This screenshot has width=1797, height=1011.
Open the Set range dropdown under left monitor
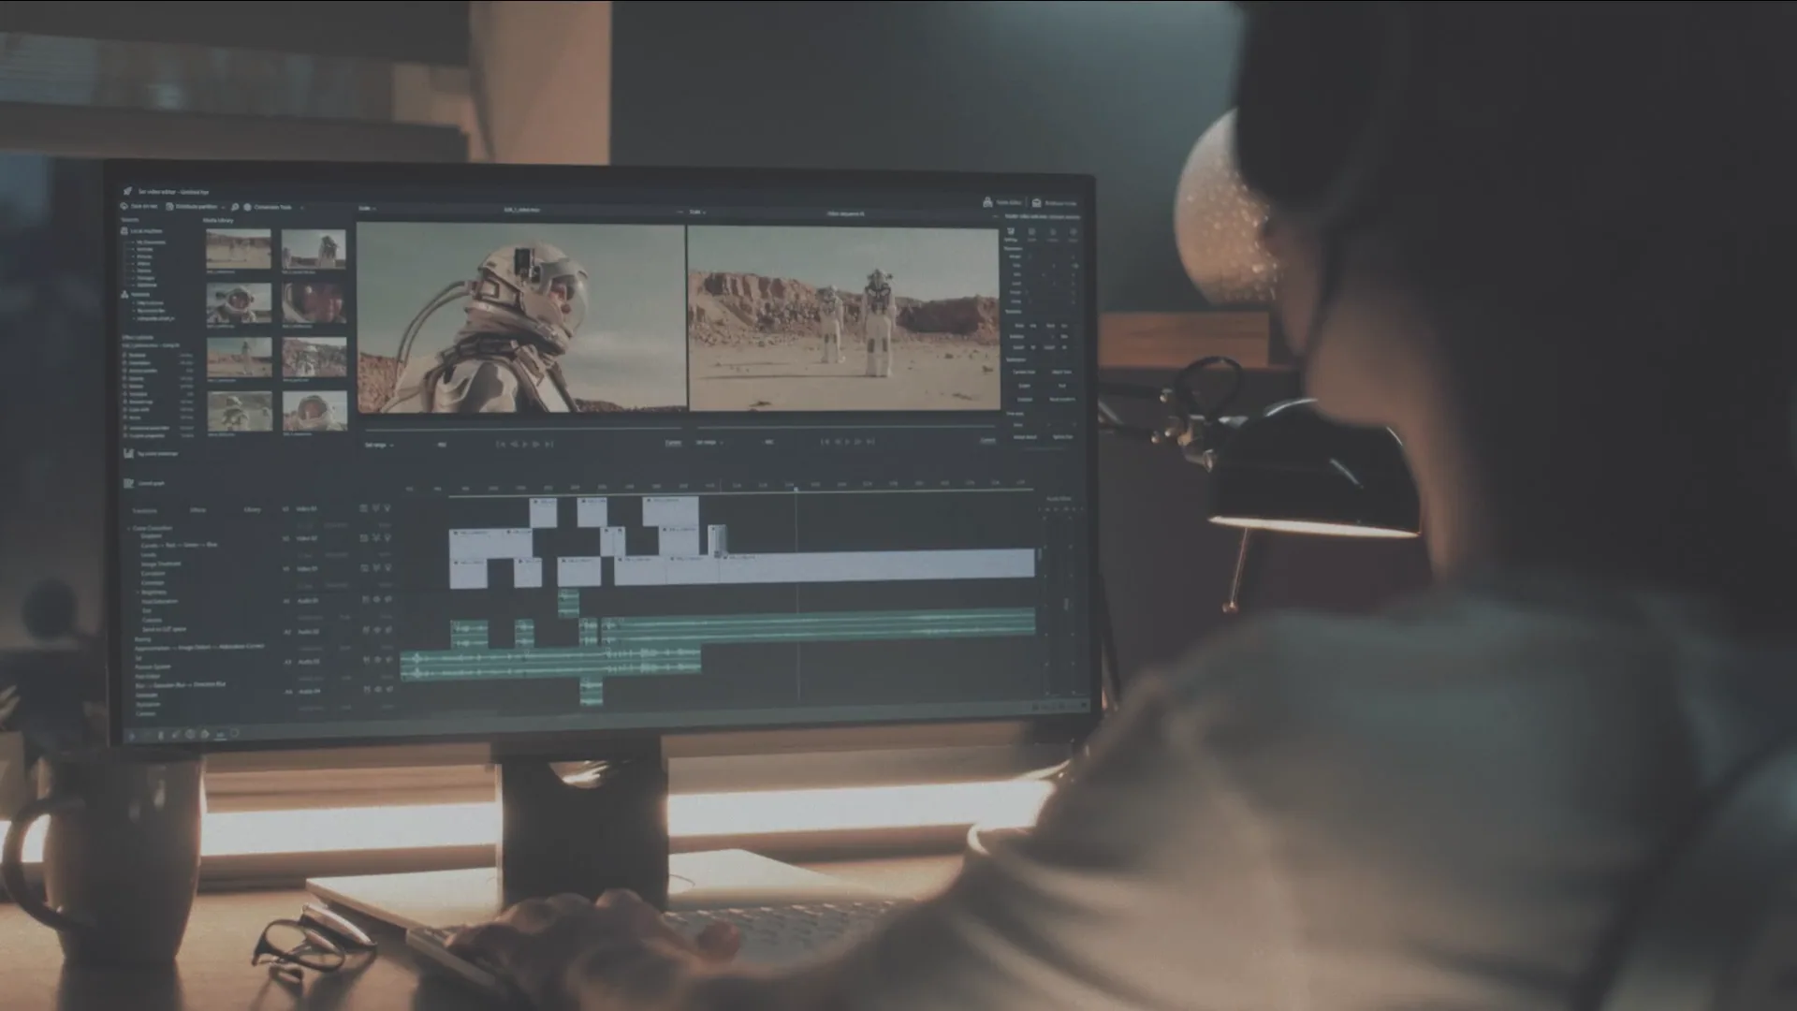pyautogui.click(x=378, y=445)
